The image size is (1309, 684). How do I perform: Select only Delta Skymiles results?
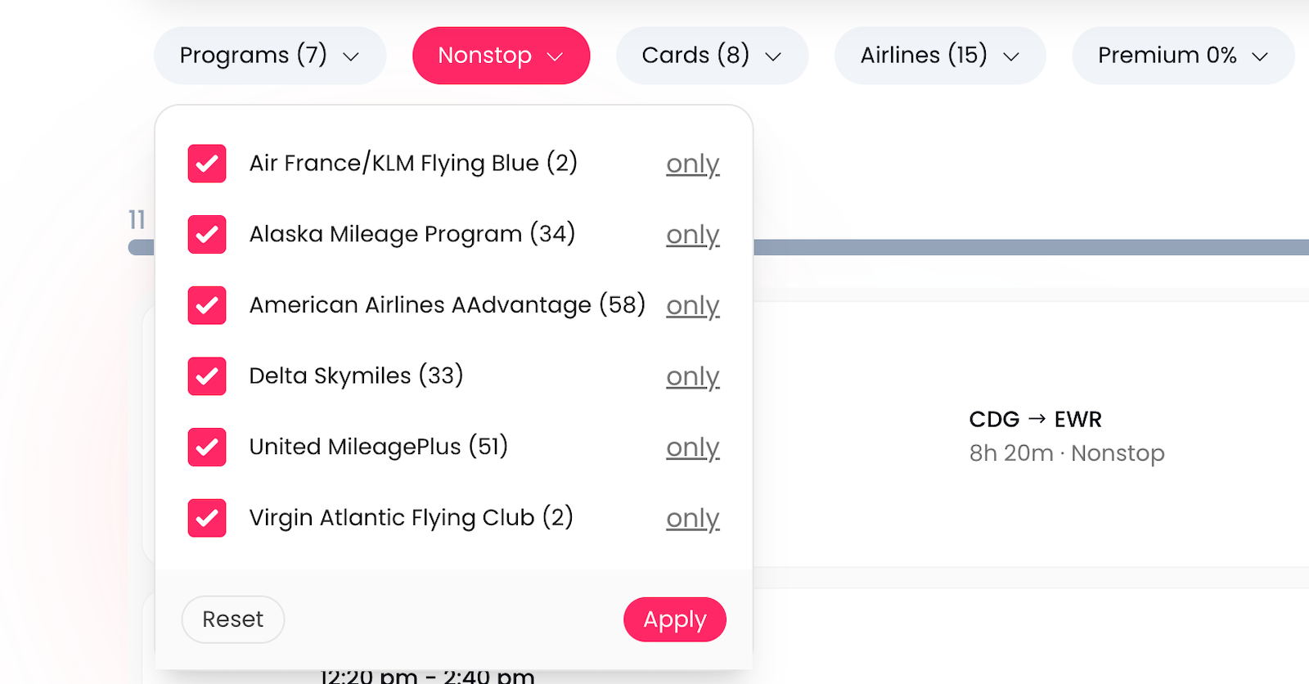[692, 376]
